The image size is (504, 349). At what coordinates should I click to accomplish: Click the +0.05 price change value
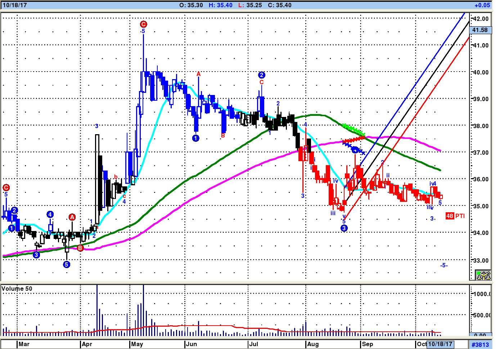click(482, 5)
